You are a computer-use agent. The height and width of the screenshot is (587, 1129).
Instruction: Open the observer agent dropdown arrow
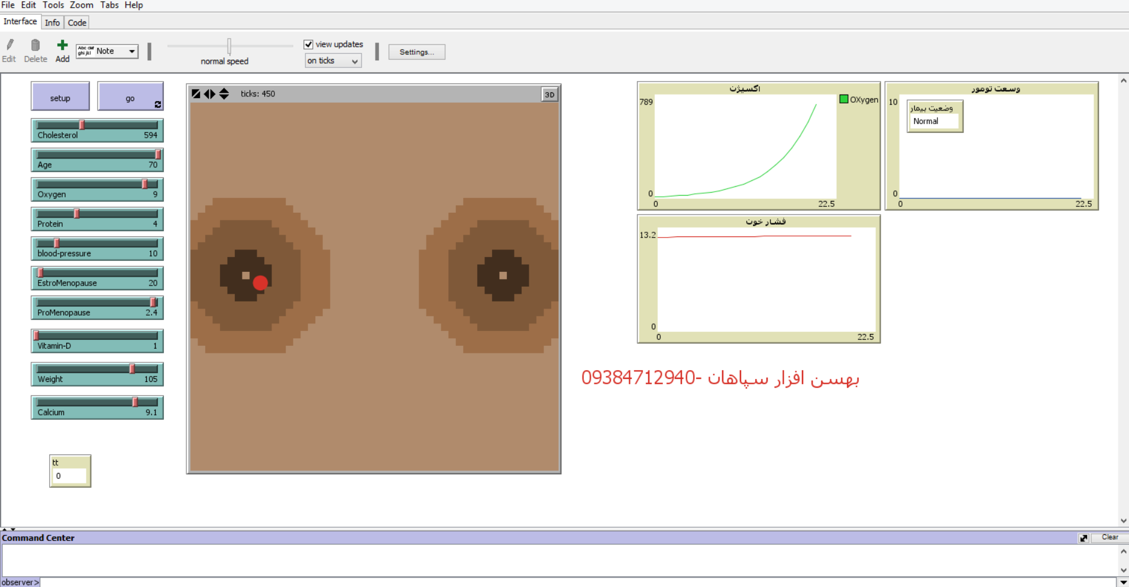(1123, 582)
